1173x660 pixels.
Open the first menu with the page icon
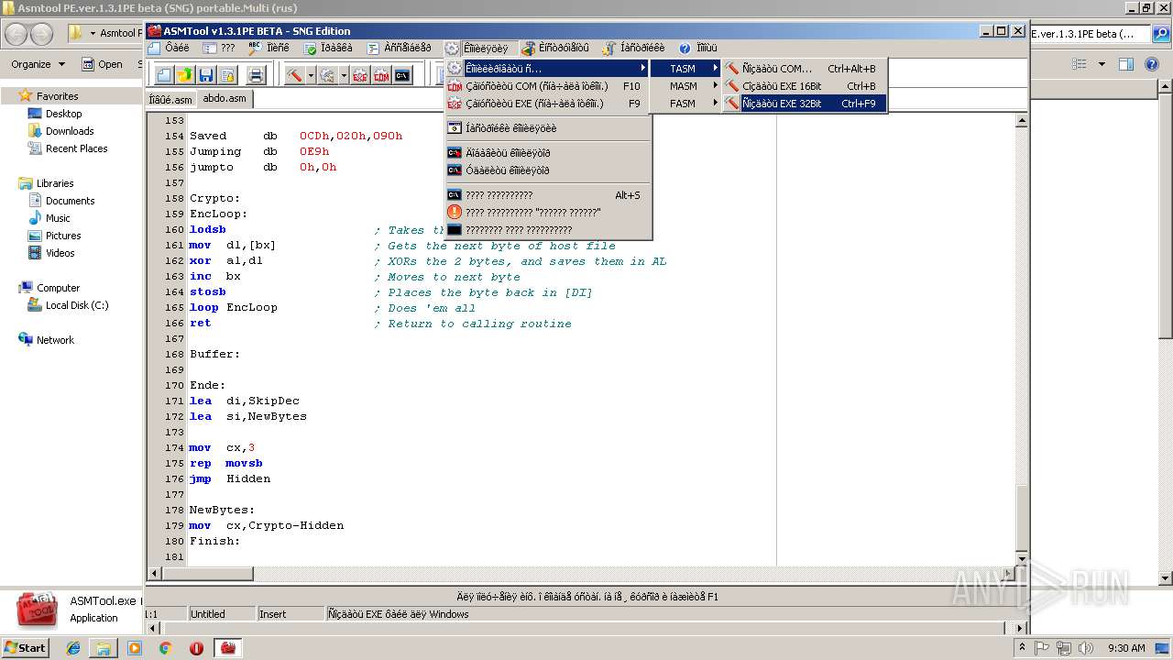click(x=170, y=48)
